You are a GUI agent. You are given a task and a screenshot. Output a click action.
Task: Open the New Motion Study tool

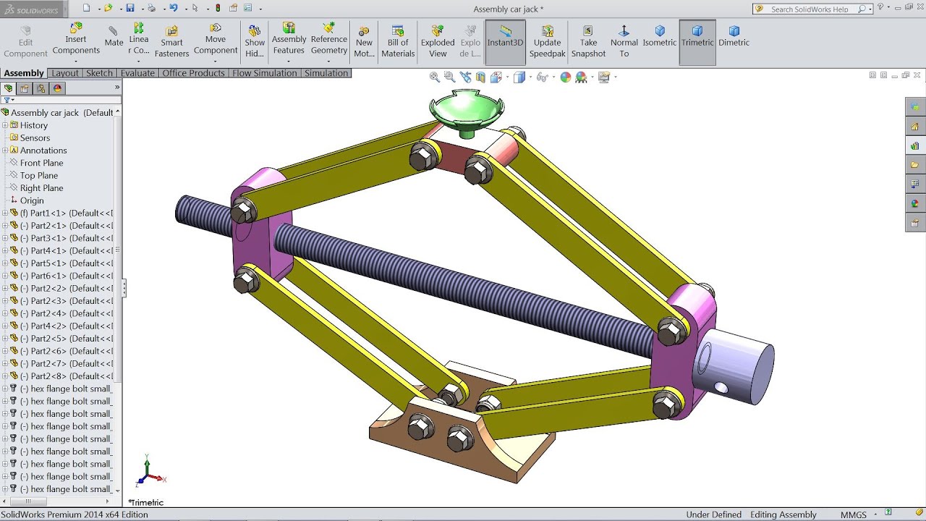click(364, 41)
